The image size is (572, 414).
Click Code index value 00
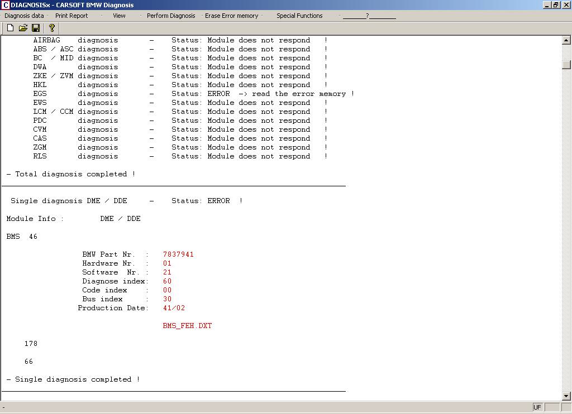click(167, 290)
